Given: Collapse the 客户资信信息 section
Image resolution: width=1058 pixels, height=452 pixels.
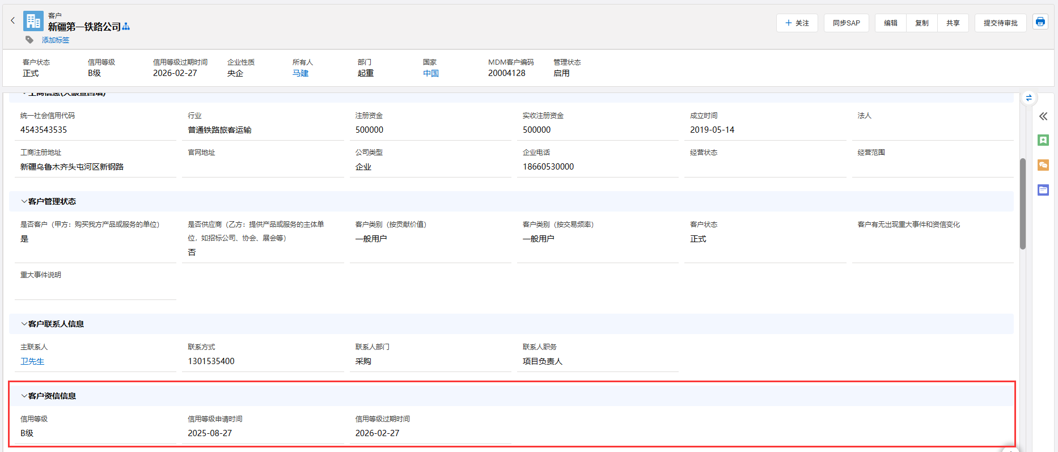Looking at the screenshot, I should [24, 396].
